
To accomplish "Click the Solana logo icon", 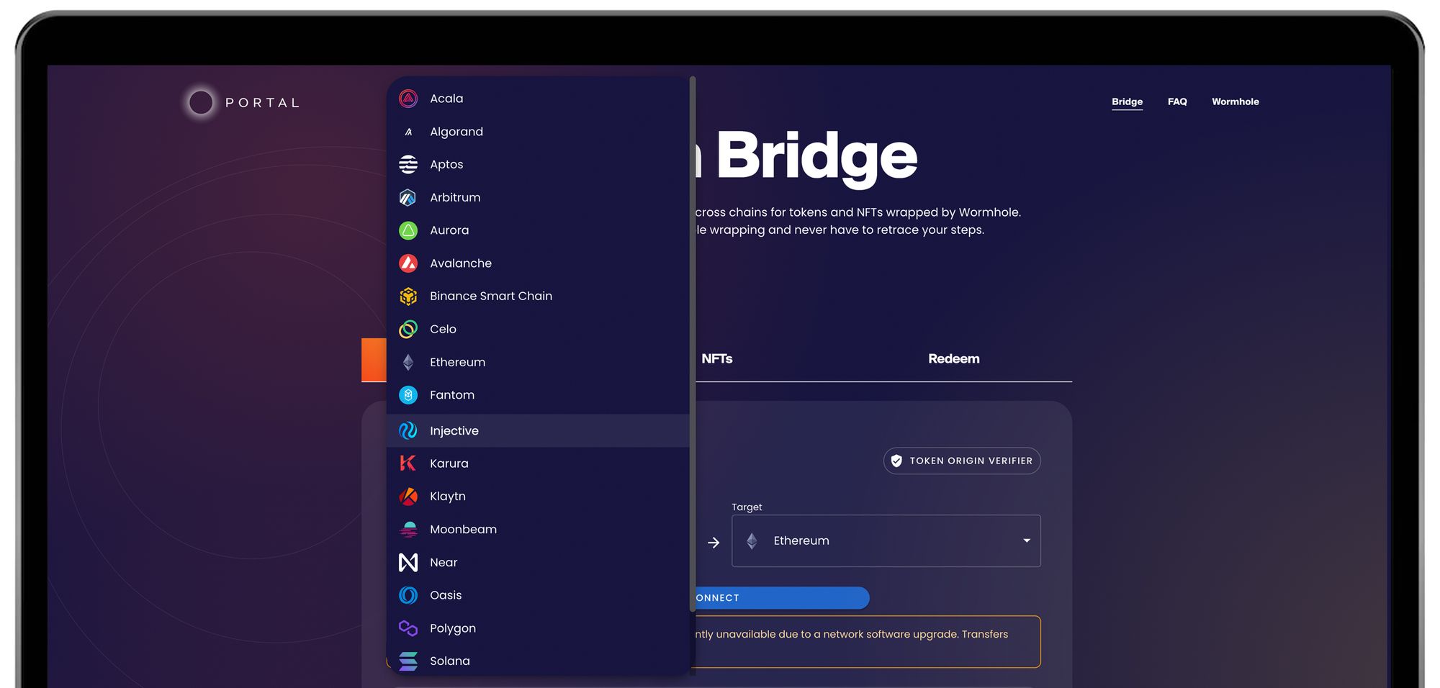I will click(x=408, y=661).
